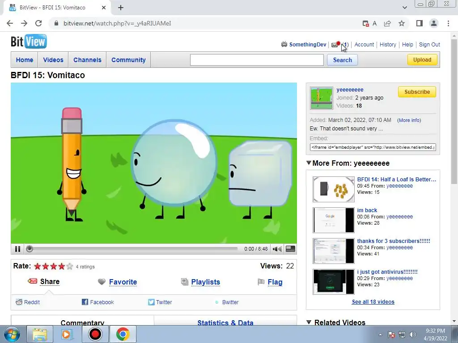Image resolution: width=458 pixels, height=343 pixels.
Task: Open 'i just got antivirus' thumbnail
Action: pyautogui.click(x=334, y=282)
